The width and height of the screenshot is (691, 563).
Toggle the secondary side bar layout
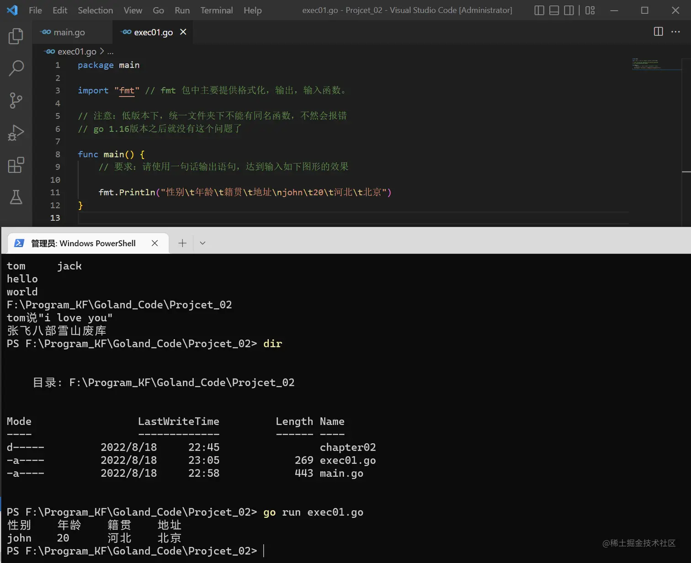(569, 10)
